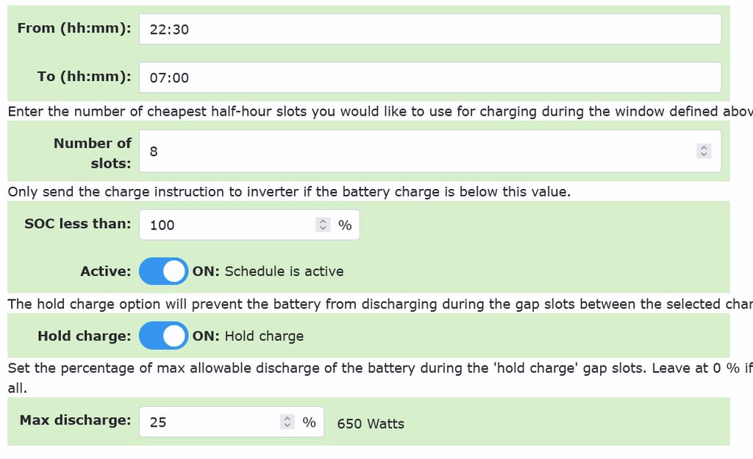Increment SOC less than using up arrow
The height and width of the screenshot is (459, 753).
click(x=323, y=221)
